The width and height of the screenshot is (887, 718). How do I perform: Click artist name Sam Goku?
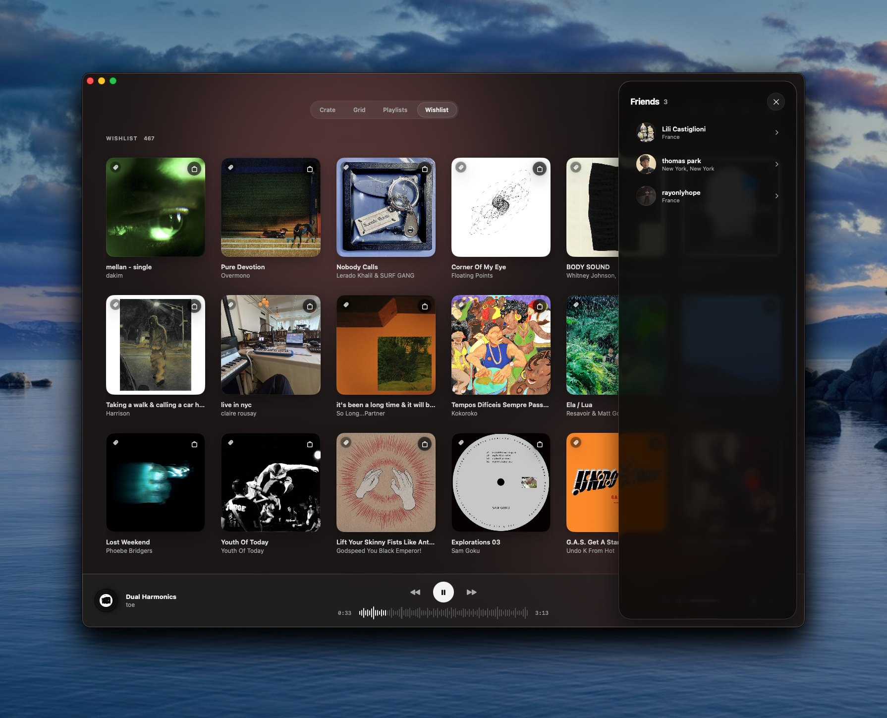[x=465, y=551]
